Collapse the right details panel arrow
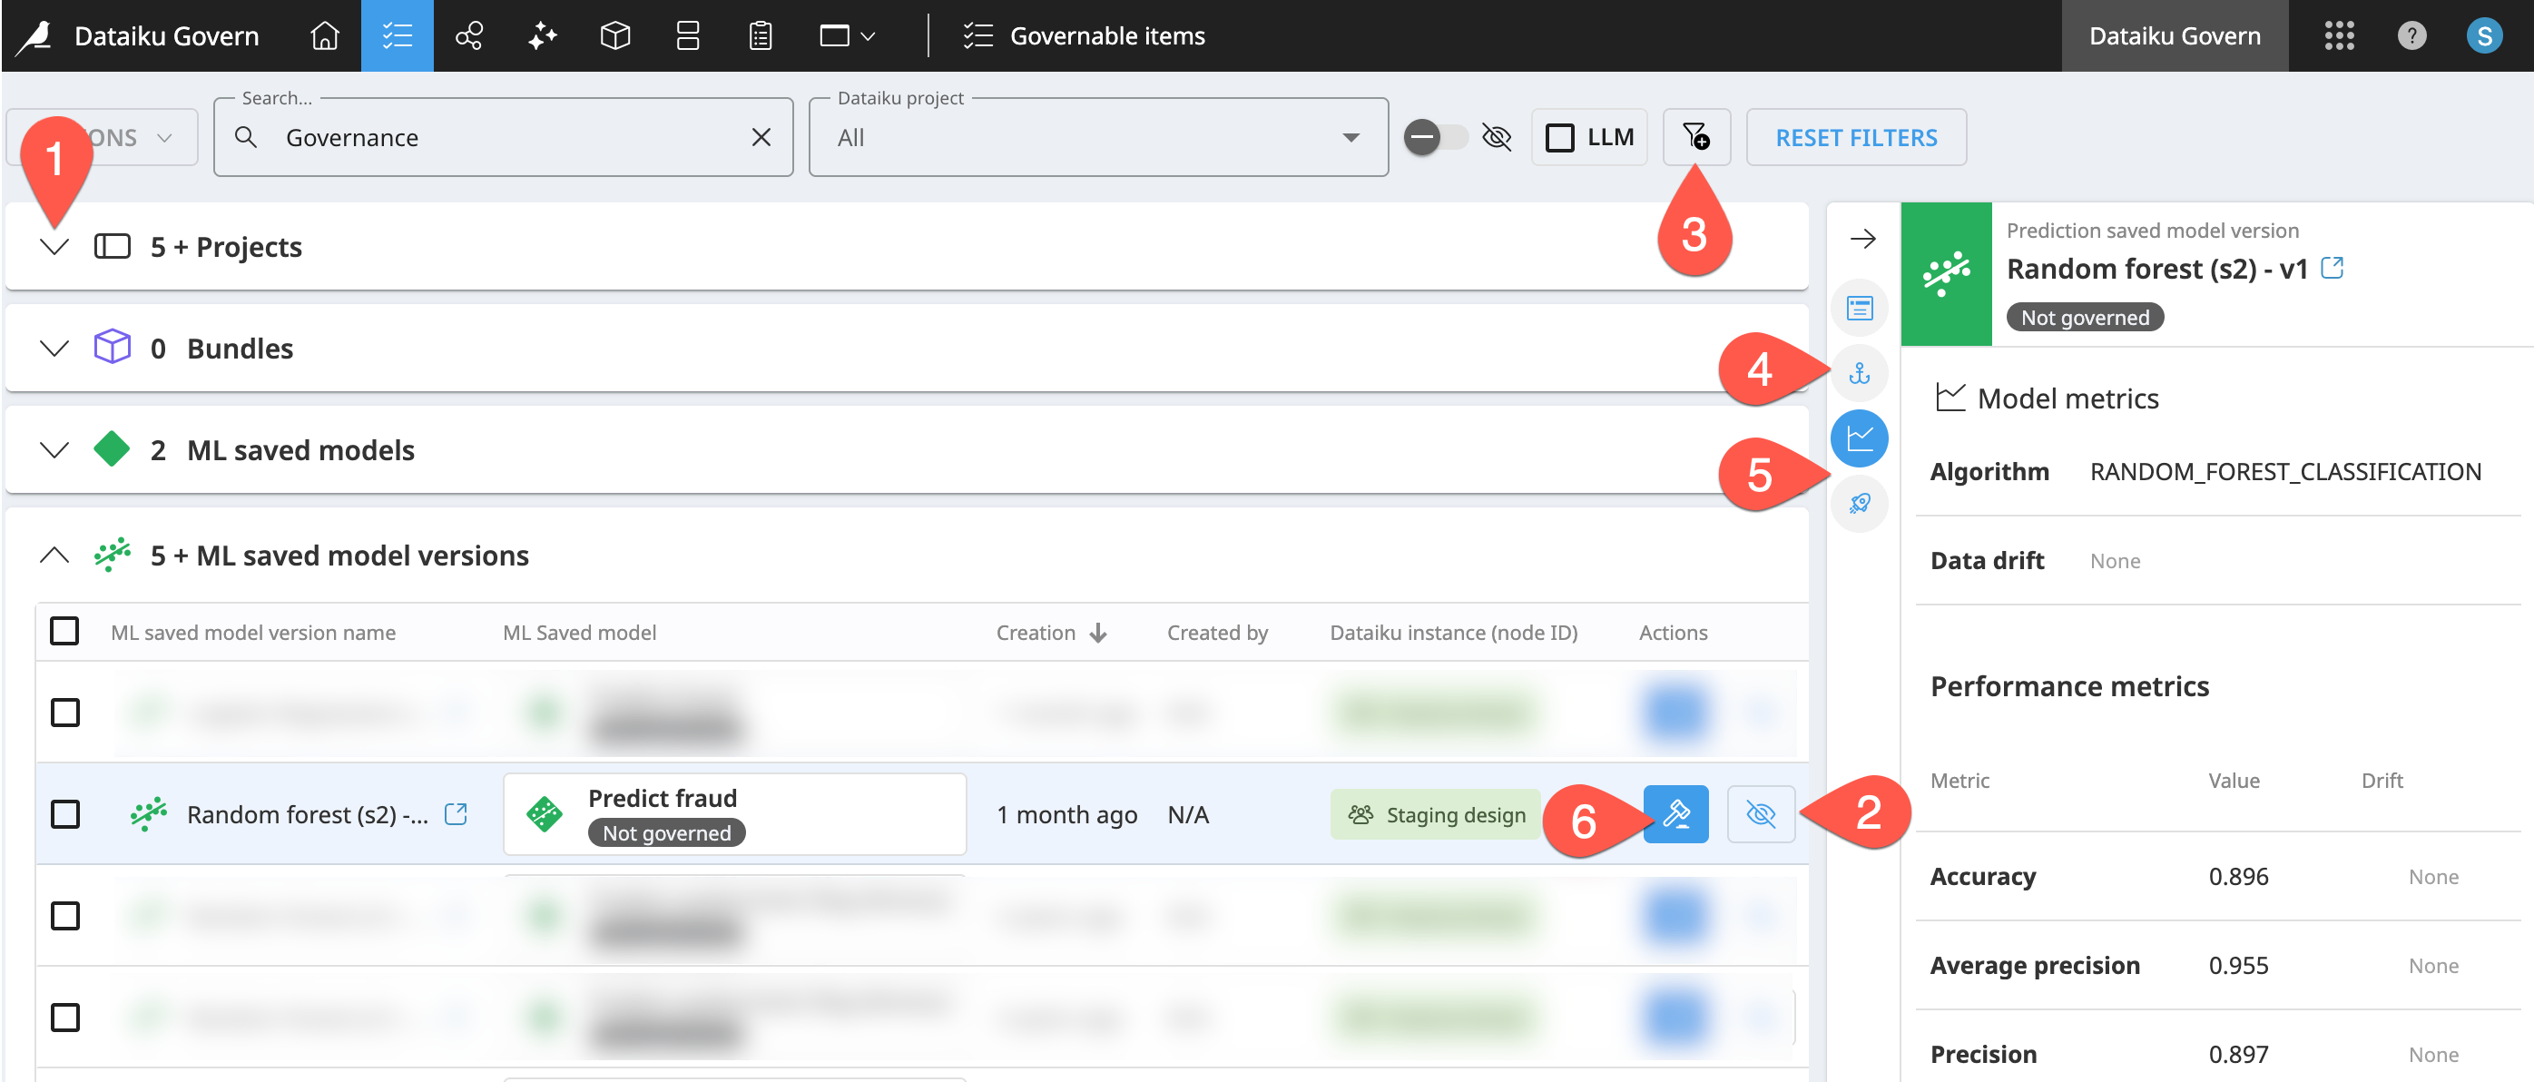 [1862, 239]
